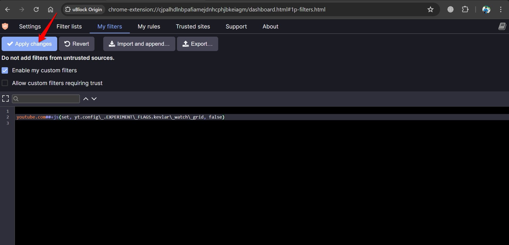Uncheck Enable my custom filters

pos(5,70)
